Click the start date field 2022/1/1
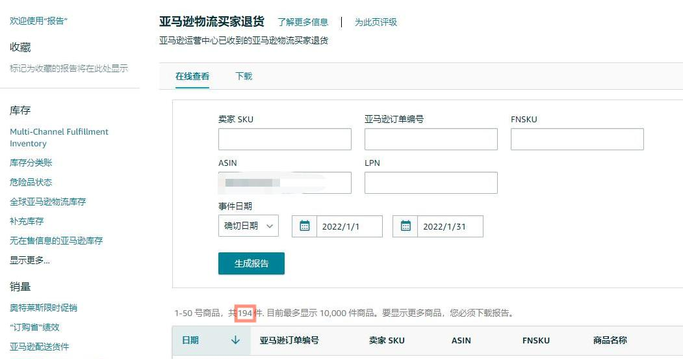The image size is (683, 359). coord(350,226)
